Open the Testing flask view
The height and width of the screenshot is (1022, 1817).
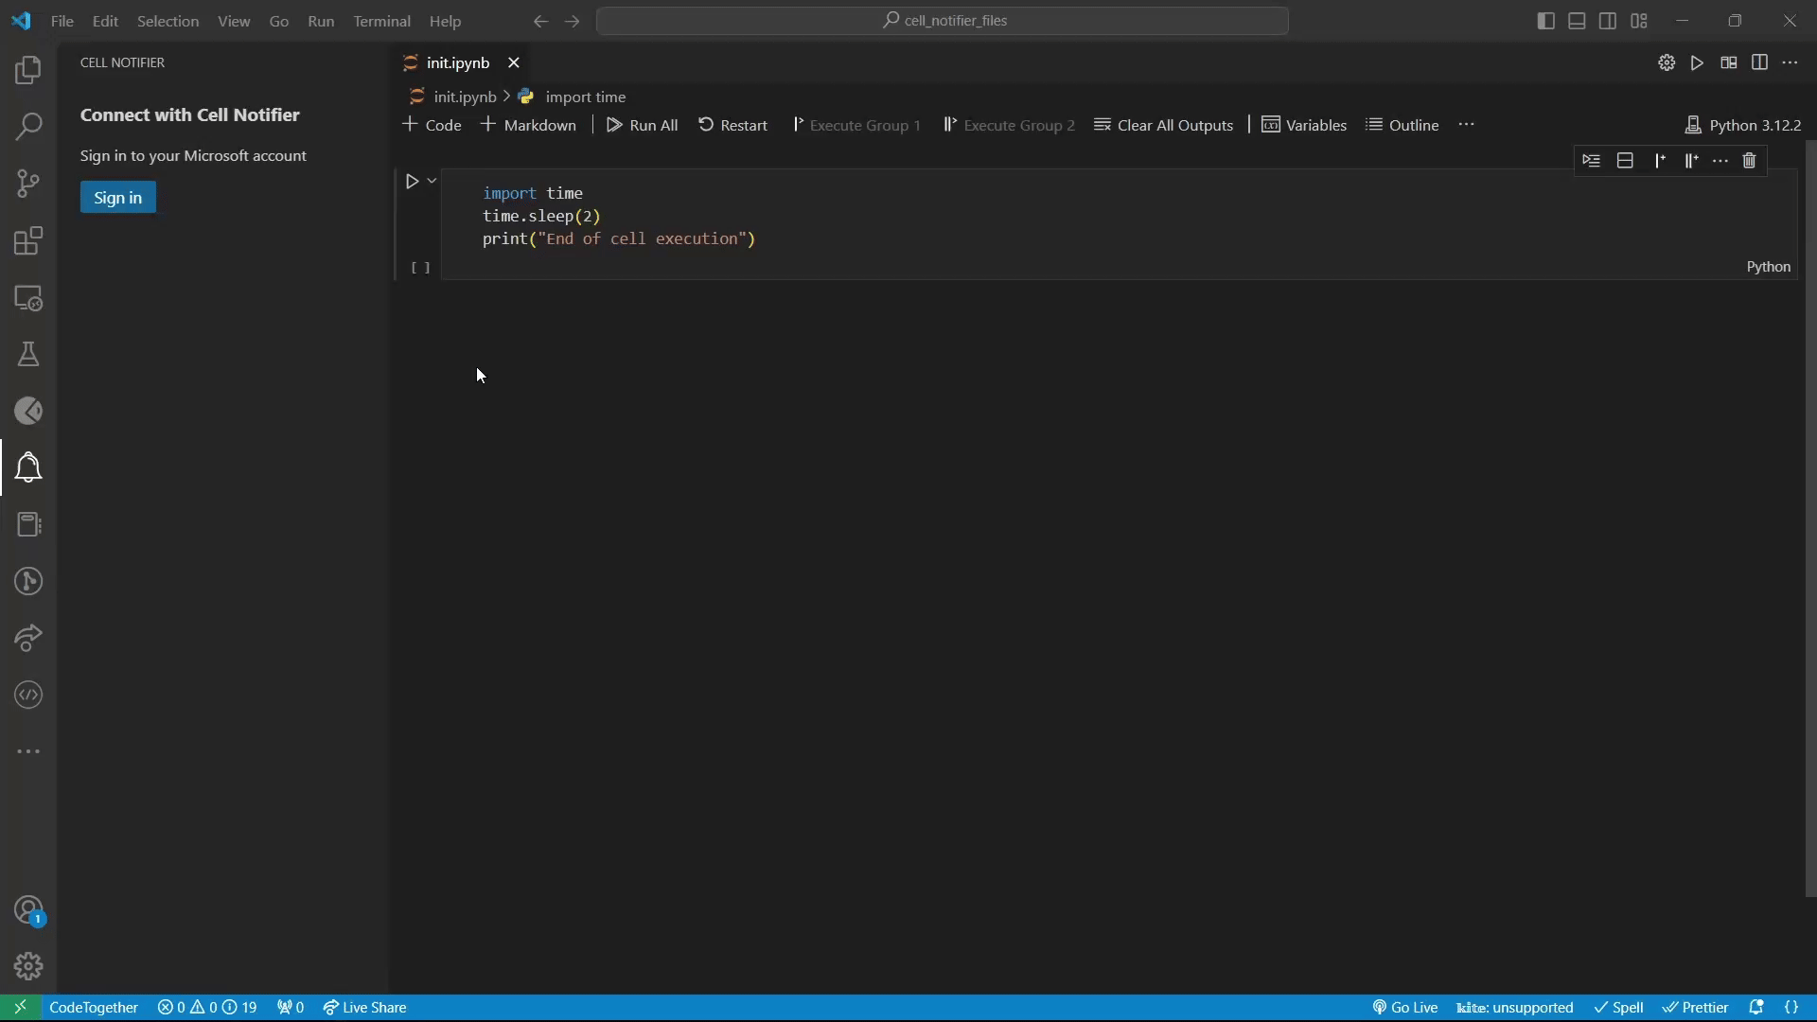28,354
